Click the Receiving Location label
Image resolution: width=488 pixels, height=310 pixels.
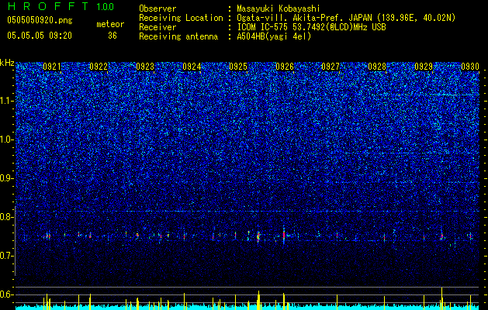pyautogui.click(x=181, y=18)
